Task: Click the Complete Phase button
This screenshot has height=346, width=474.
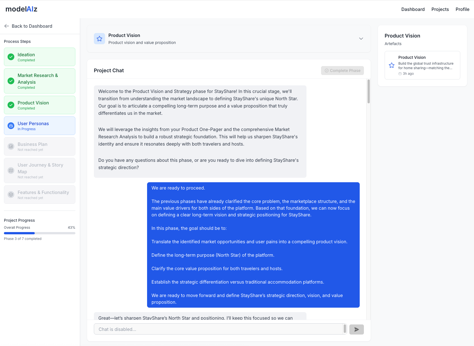Action: (x=342, y=71)
